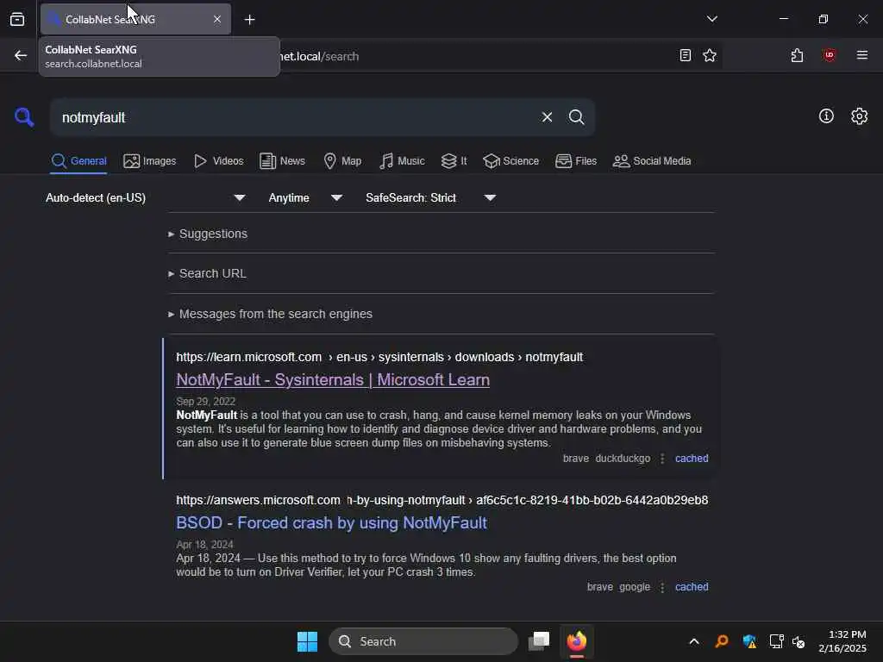883x662 pixels.
Task: Switch to the Files category
Action: tap(575, 161)
